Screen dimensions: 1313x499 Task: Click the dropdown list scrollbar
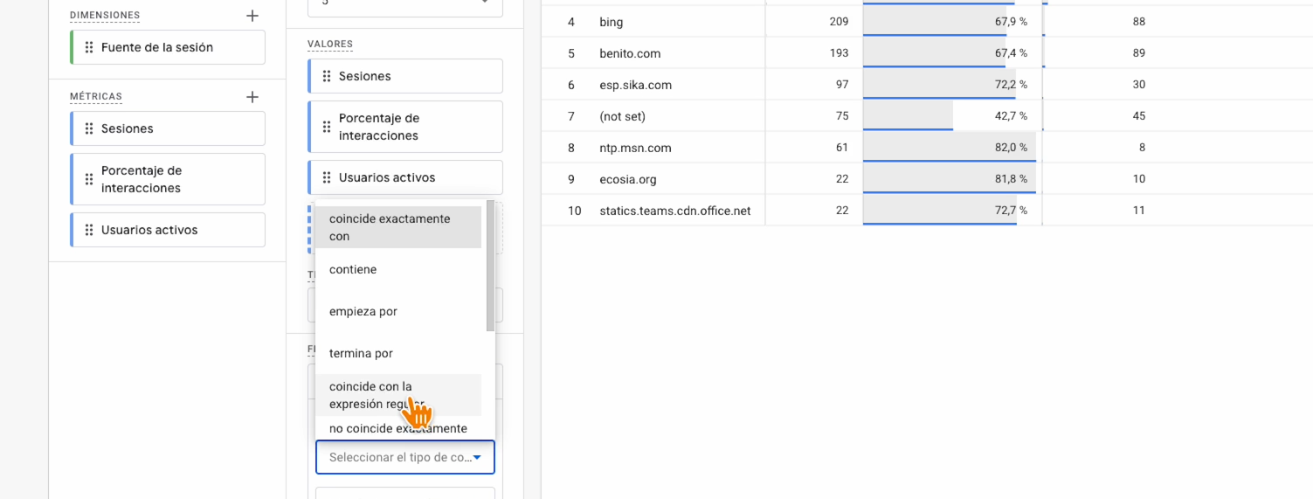[x=490, y=266]
